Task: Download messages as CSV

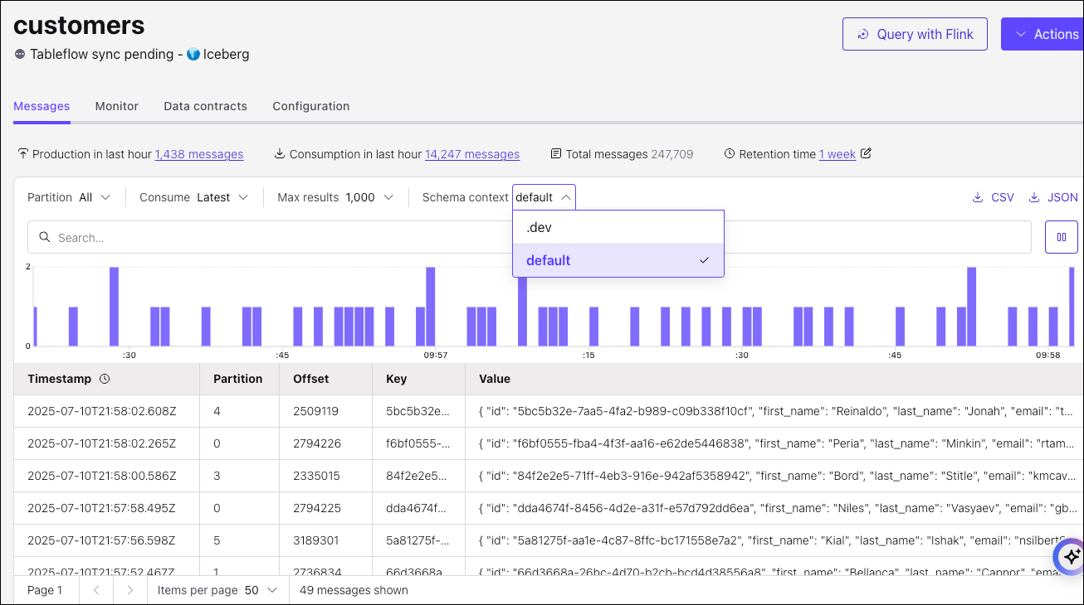Action: coord(994,197)
